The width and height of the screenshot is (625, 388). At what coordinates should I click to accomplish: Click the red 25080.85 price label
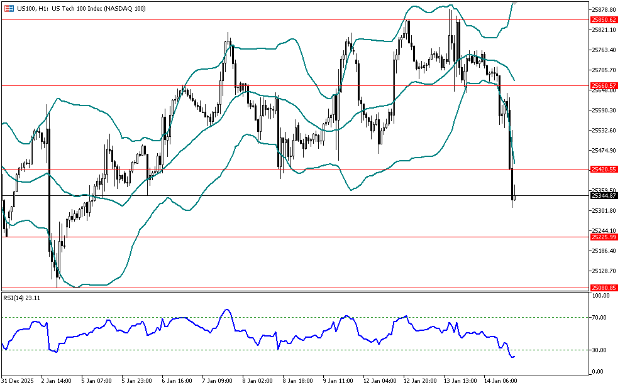604,288
